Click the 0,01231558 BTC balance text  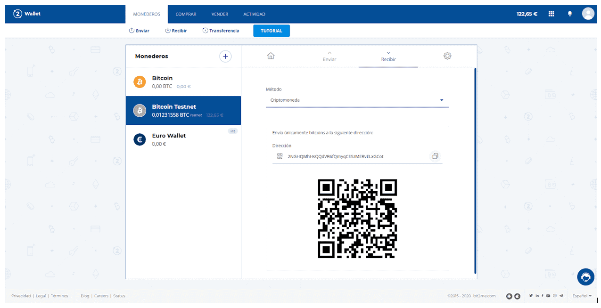click(x=170, y=115)
